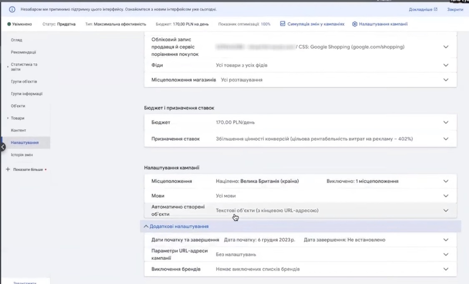Open Історія змін in sidebar
This screenshot has width=469, height=284.
22,155
